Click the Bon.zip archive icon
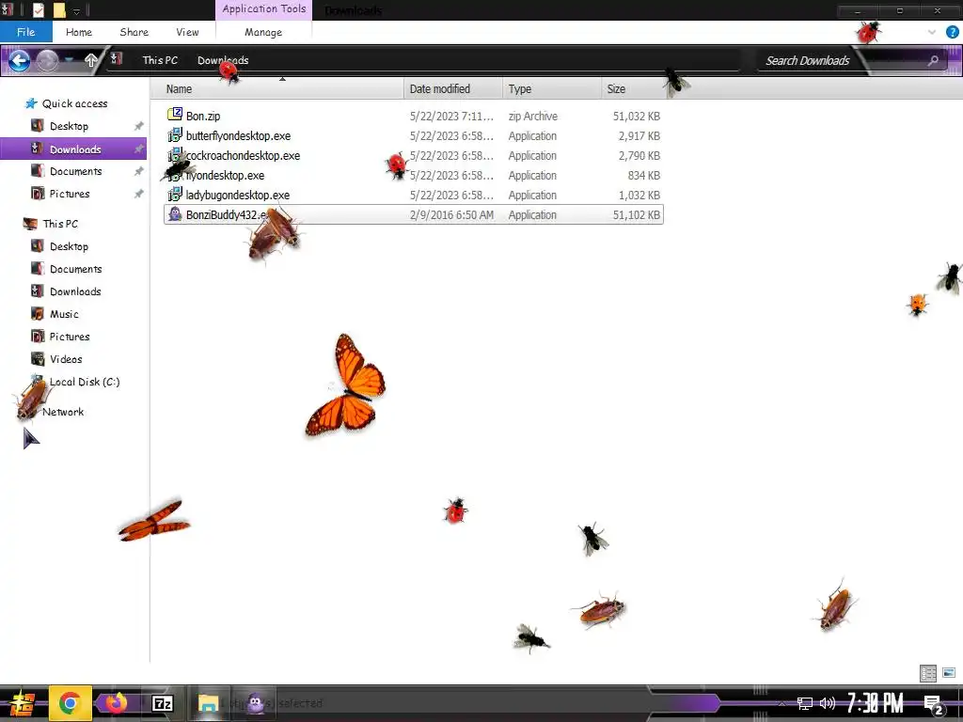 [x=175, y=114]
